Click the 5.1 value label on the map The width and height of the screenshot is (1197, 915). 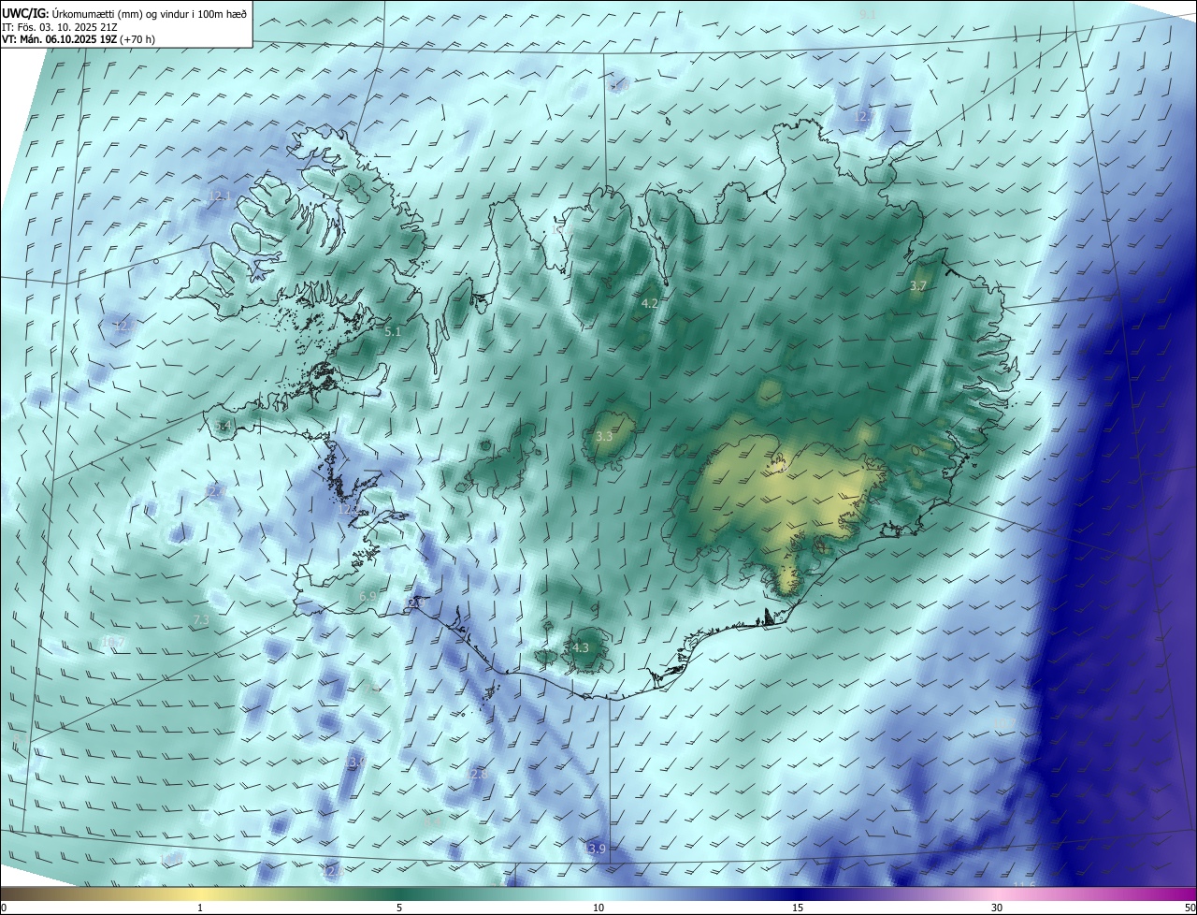click(393, 331)
